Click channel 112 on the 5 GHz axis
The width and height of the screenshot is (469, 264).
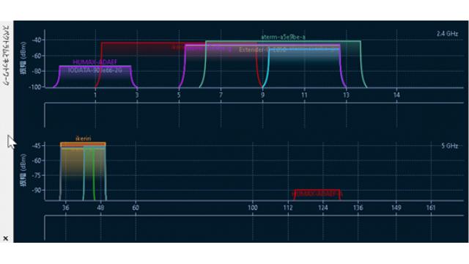point(288,208)
